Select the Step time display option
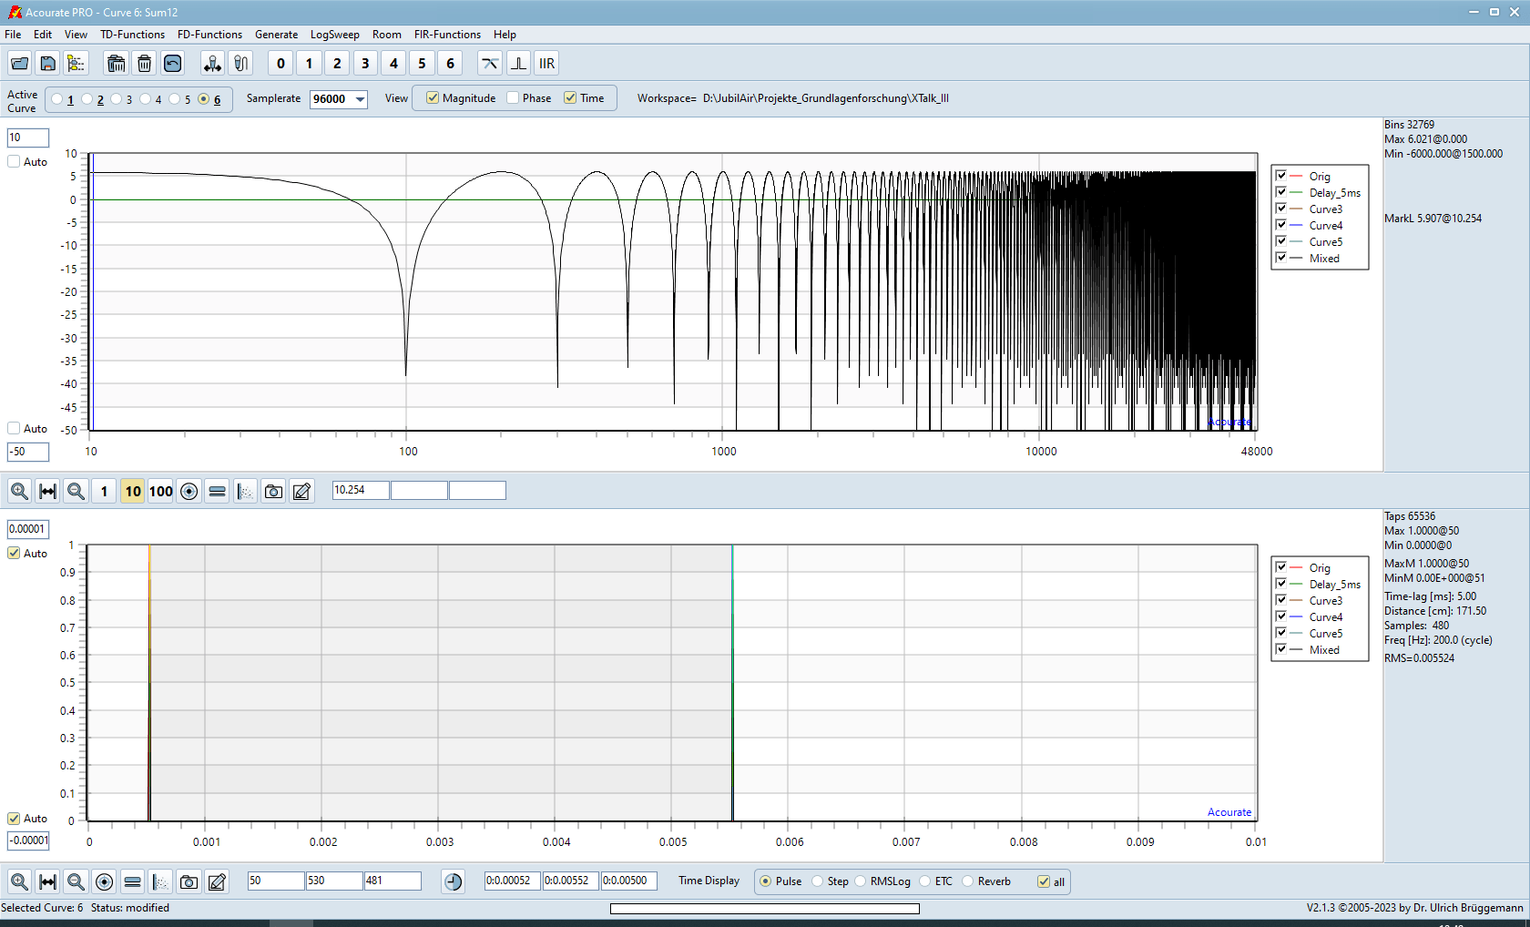The height and width of the screenshot is (927, 1530). click(818, 881)
